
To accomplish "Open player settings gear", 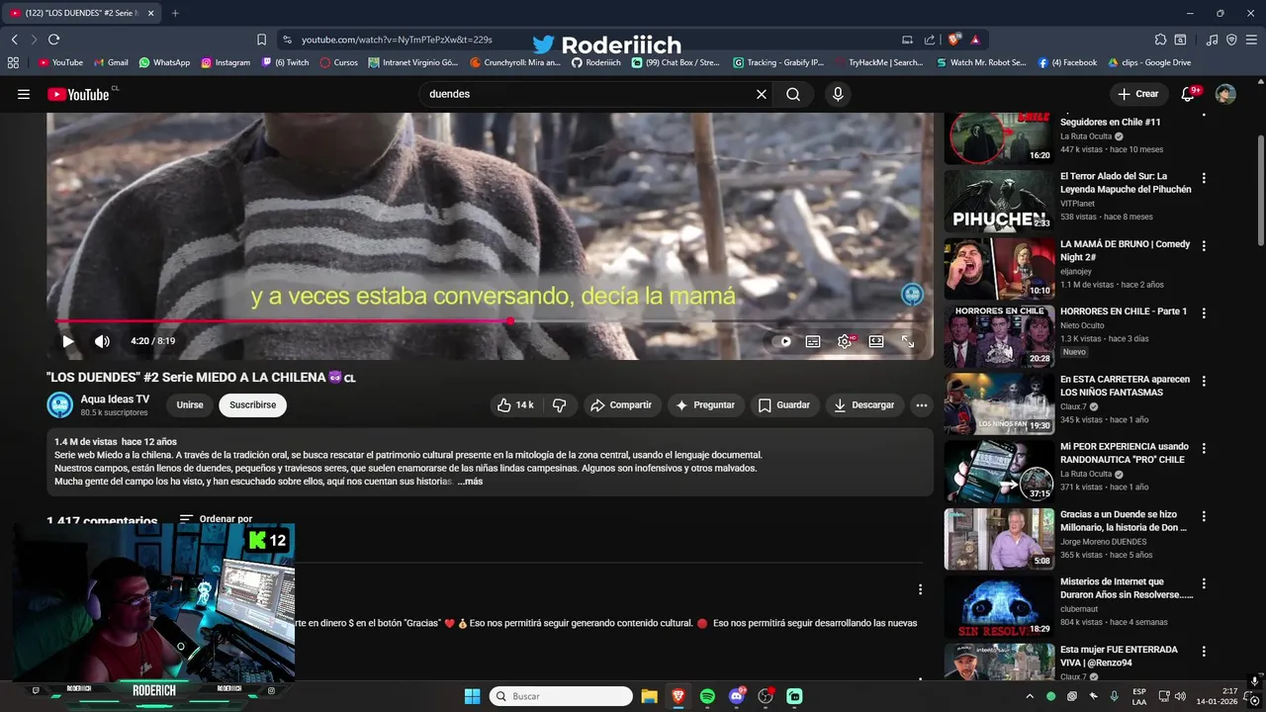I will (x=845, y=341).
